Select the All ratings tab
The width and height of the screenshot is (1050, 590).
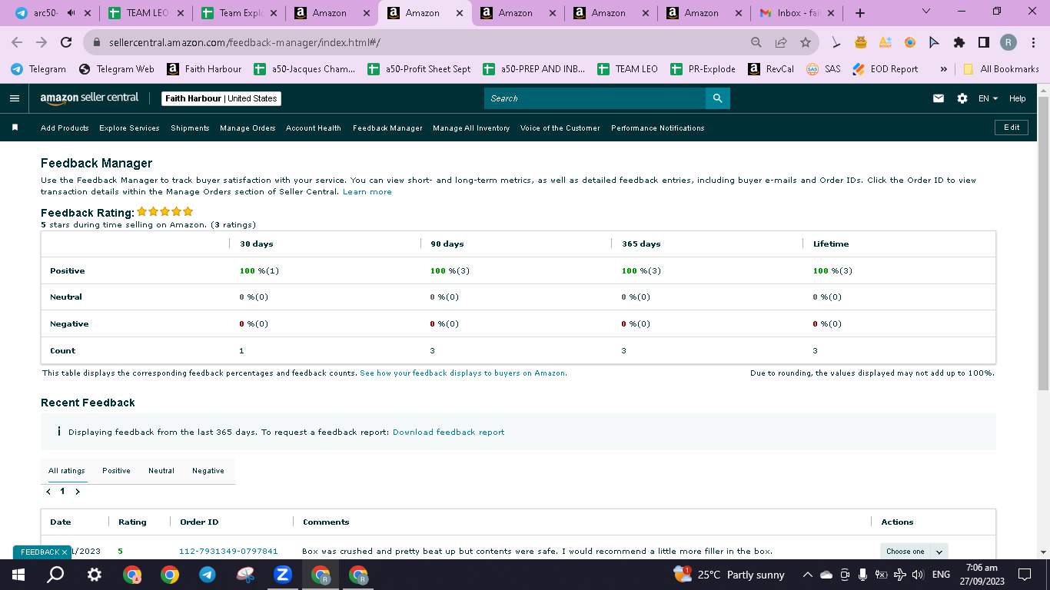[67, 471]
